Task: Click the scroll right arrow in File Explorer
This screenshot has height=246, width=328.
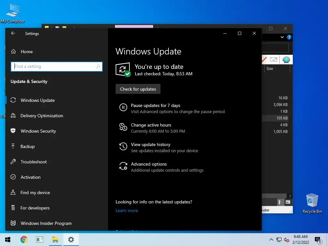Action: tap(290, 196)
